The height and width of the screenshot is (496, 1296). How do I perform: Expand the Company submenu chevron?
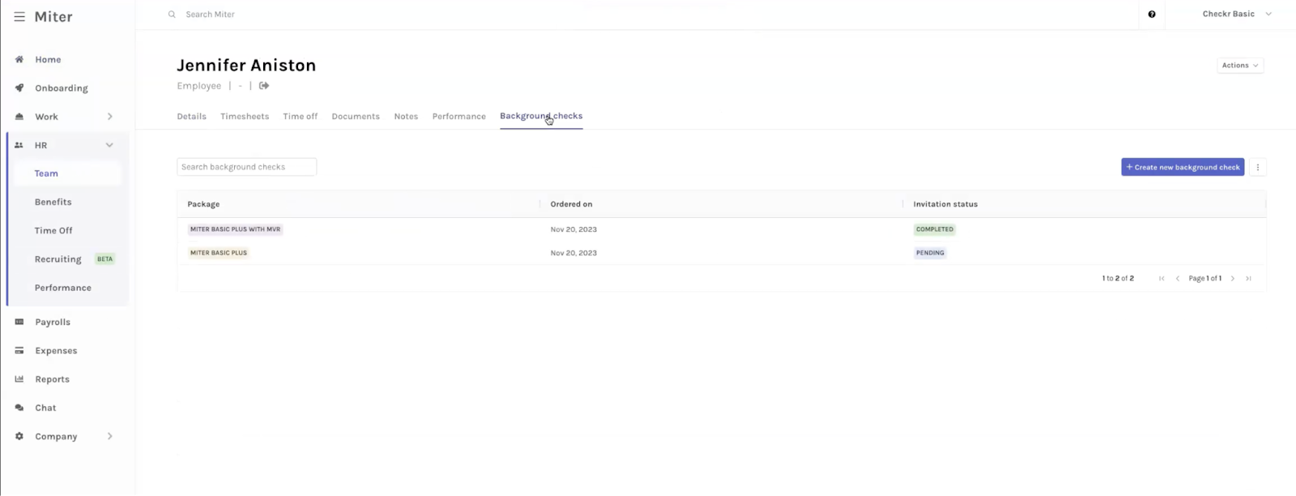(x=110, y=436)
